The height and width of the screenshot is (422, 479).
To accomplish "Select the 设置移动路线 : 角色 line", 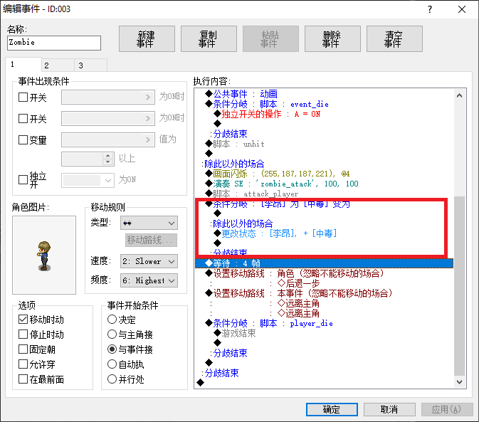I will point(294,273).
